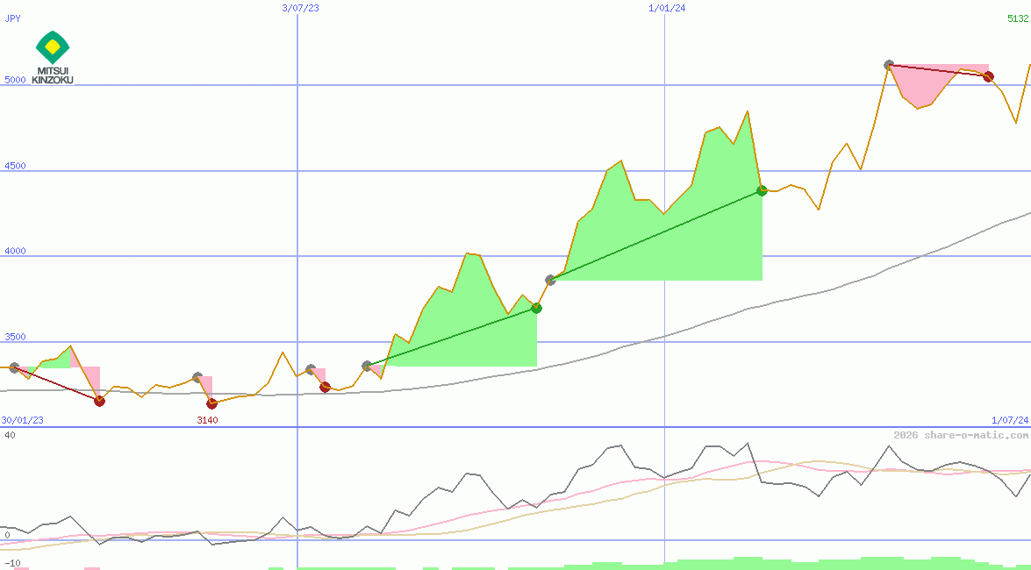This screenshot has width=1031, height=570.
Task: Select the red sell marker above the 3140 label
Action: pyautogui.click(x=211, y=403)
